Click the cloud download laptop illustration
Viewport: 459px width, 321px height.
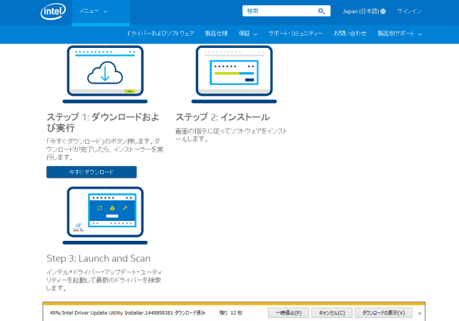105,74
